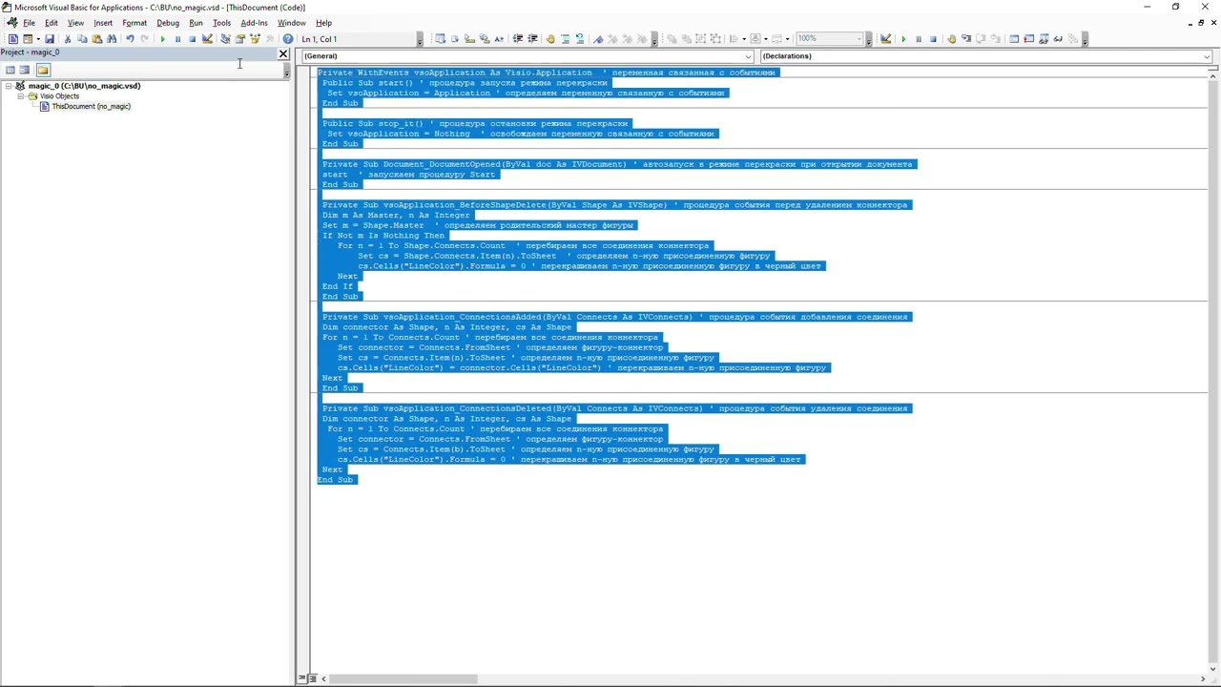Run macro using Standard toolbar play icon
Image resolution: width=1221 pixels, height=687 pixels.
[x=162, y=39]
